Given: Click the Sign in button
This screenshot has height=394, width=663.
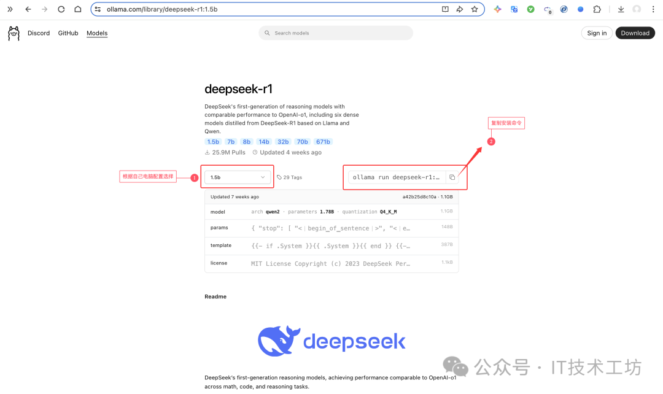Looking at the screenshot, I should click(x=597, y=33).
